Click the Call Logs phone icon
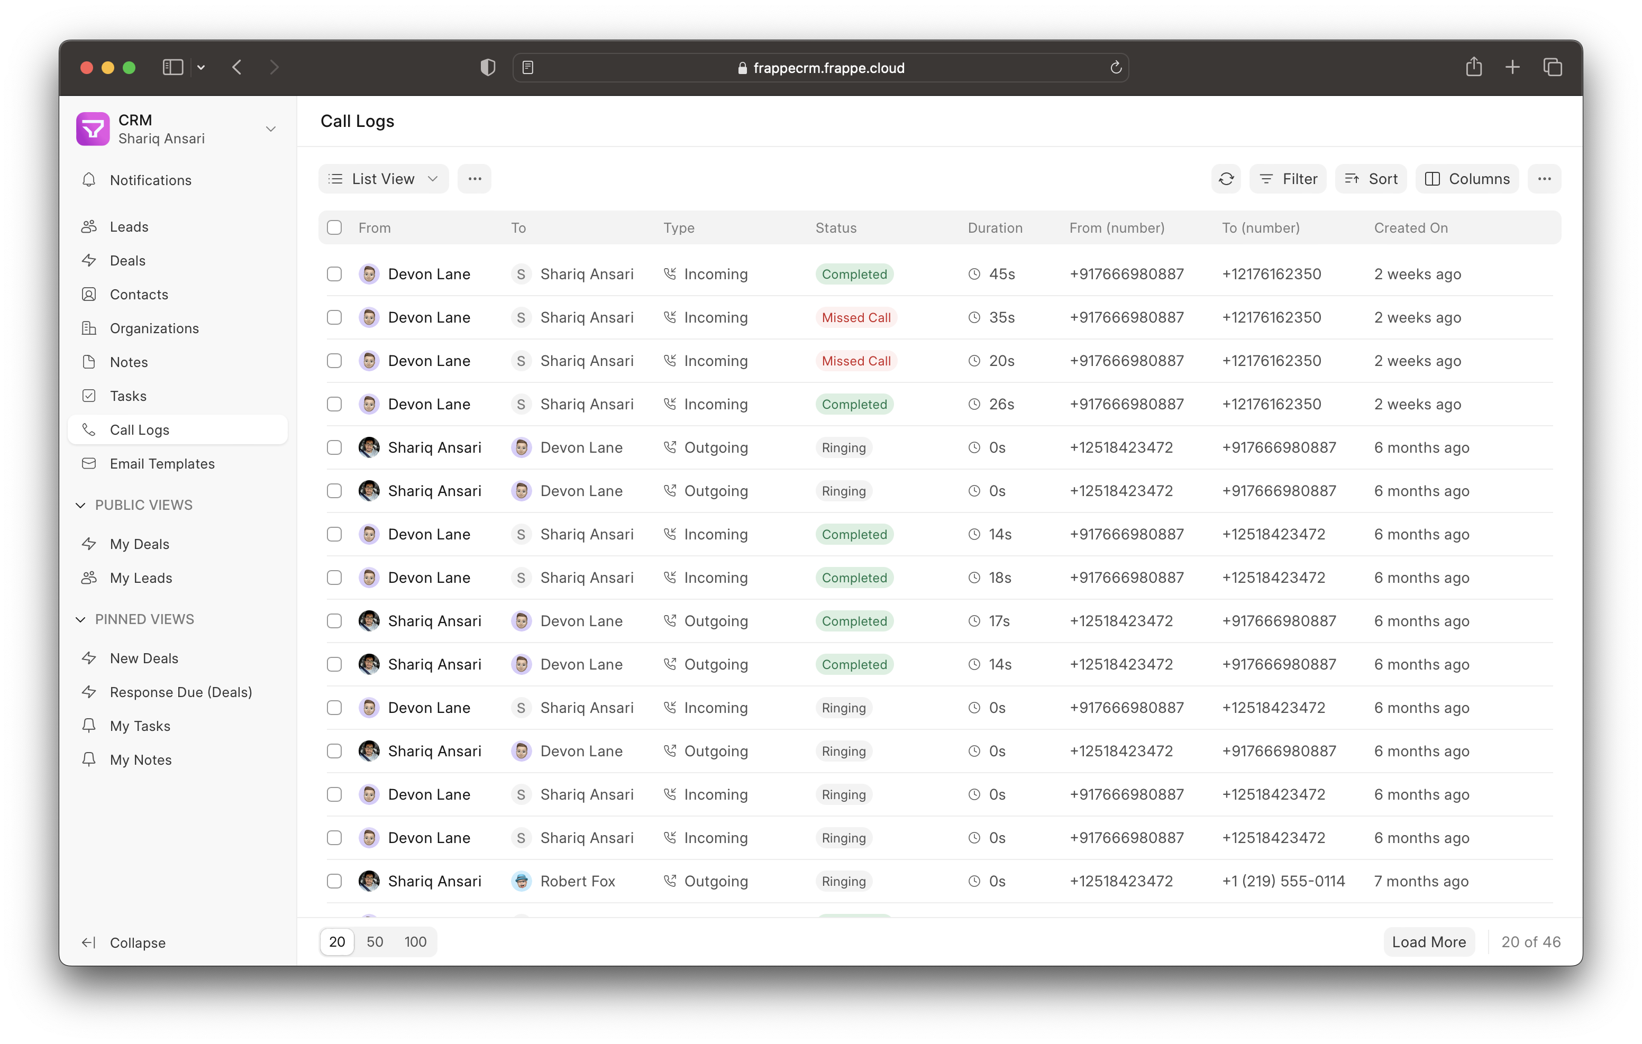Image resolution: width=1642 pixels, height=1044 pixels. point(89,429)
